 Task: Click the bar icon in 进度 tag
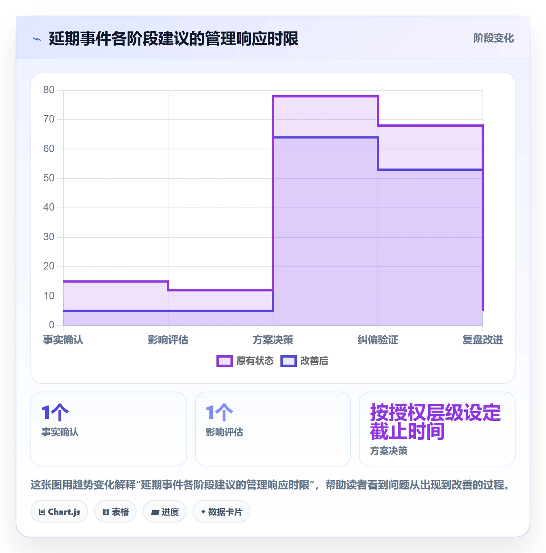tap(155, 512)
